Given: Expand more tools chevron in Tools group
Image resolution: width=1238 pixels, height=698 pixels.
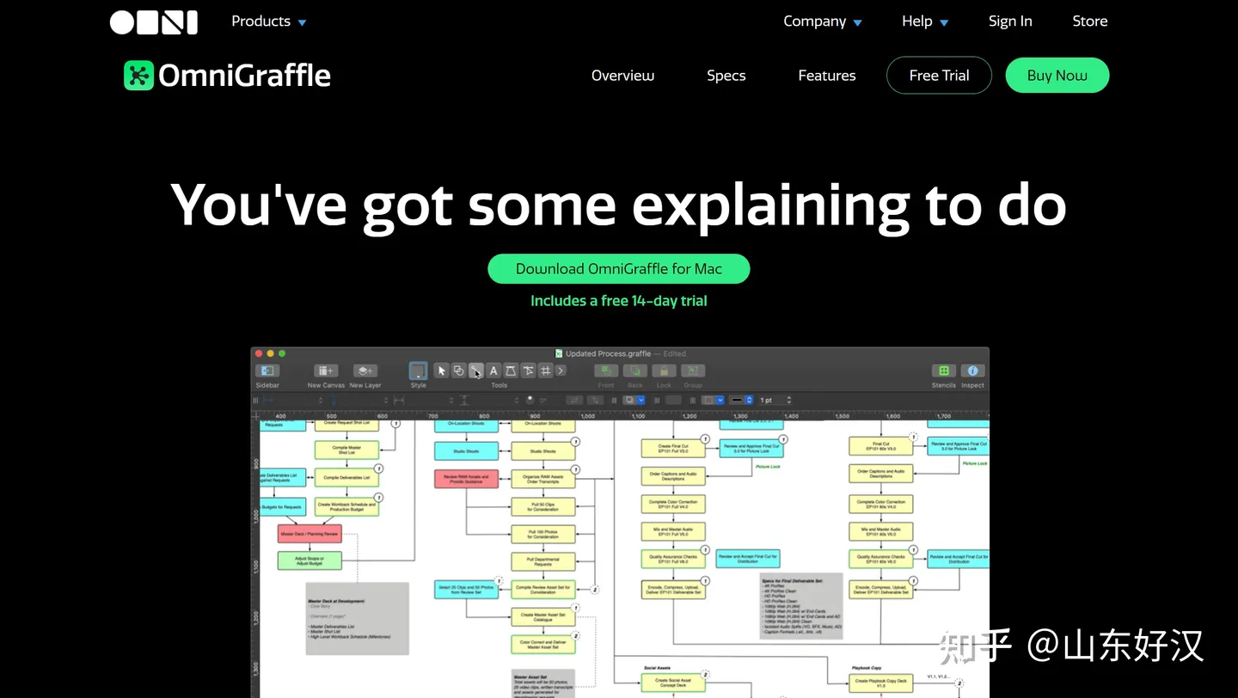Looking at the screenshot, I should 561,370.
